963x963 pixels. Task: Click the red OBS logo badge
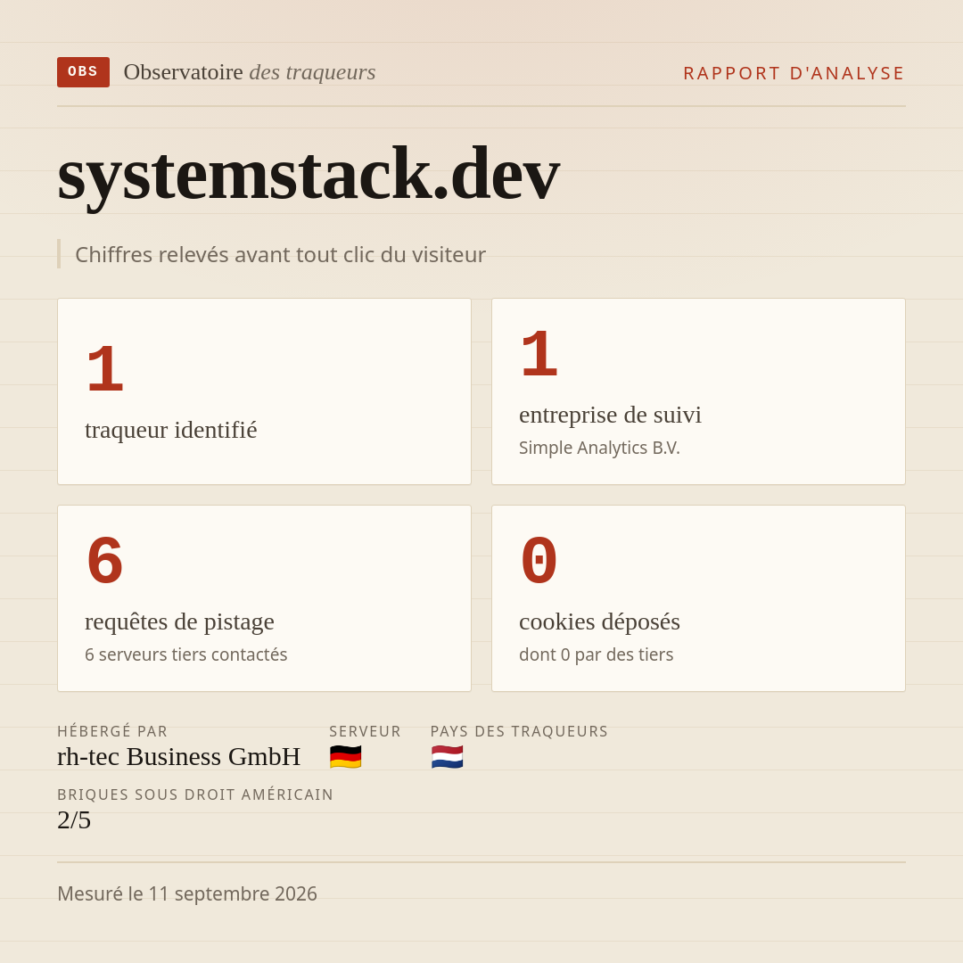click(x=84, y=72)
